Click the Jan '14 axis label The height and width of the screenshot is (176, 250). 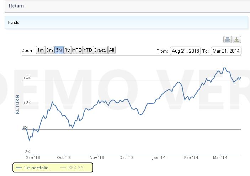pyautogui.click(x=159, y=158)
